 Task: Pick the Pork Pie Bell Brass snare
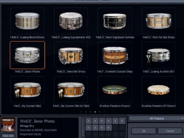(159, 21)
